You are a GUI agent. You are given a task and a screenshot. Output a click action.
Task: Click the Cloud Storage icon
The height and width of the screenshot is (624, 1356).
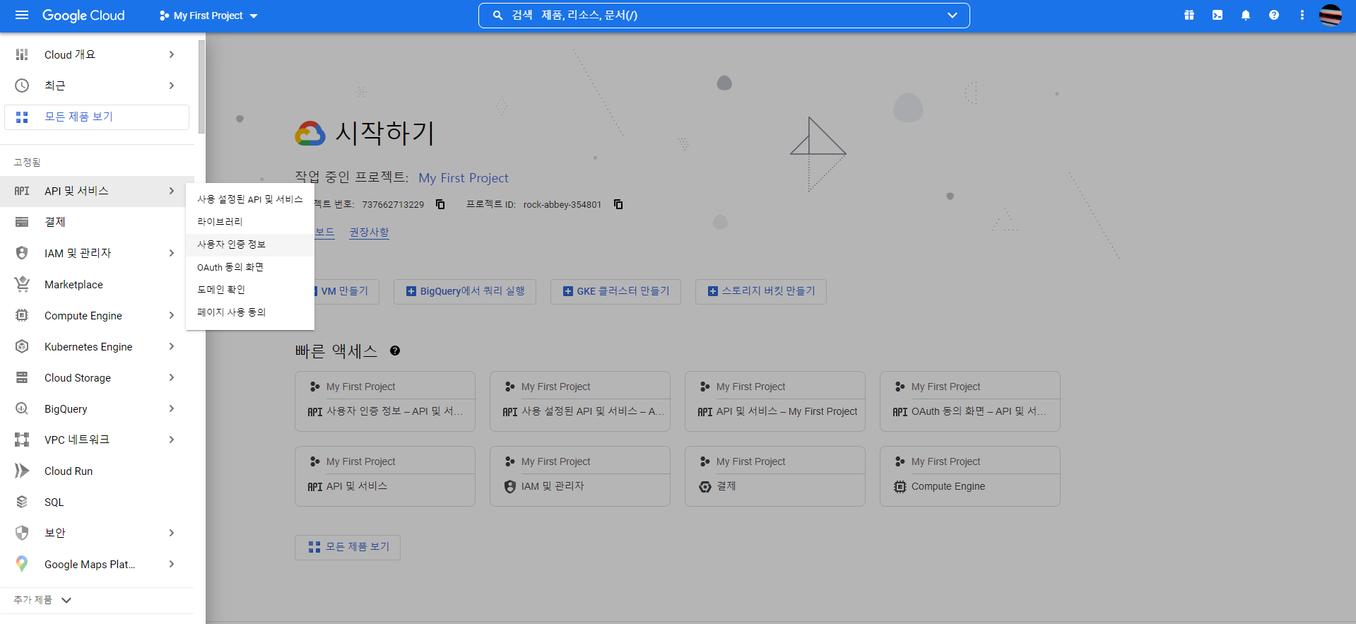coord(22,377)
